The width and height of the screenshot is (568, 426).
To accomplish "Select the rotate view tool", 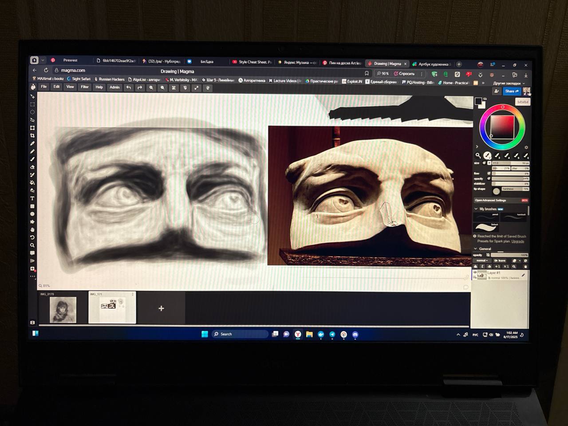I will pos(32,237).
